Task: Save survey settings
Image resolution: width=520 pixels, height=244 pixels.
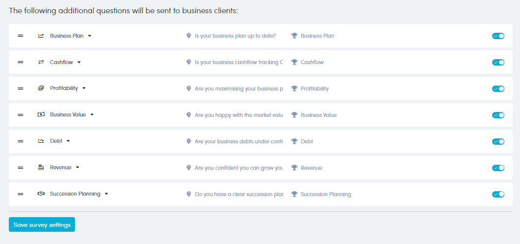Action: [42, 224]
